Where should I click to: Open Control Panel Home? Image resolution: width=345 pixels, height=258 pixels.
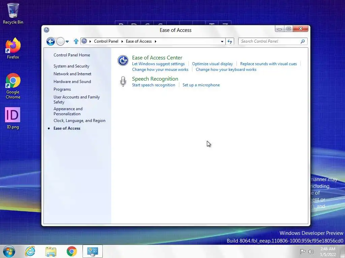pos(72,55)
